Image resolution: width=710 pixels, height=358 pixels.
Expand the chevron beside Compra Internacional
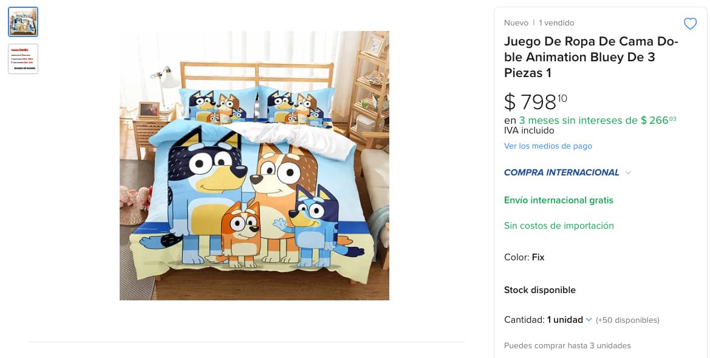628,173
